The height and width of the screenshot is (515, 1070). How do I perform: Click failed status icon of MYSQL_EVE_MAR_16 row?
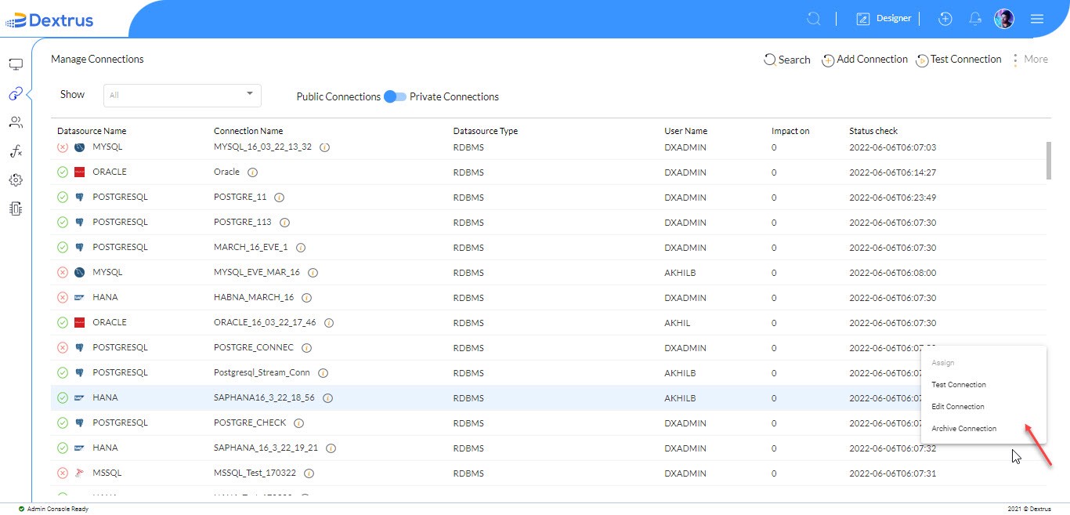63,273
